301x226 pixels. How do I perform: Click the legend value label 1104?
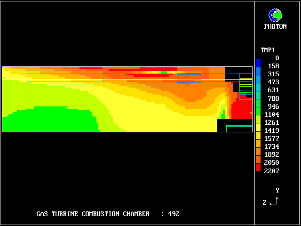(272, 114)
